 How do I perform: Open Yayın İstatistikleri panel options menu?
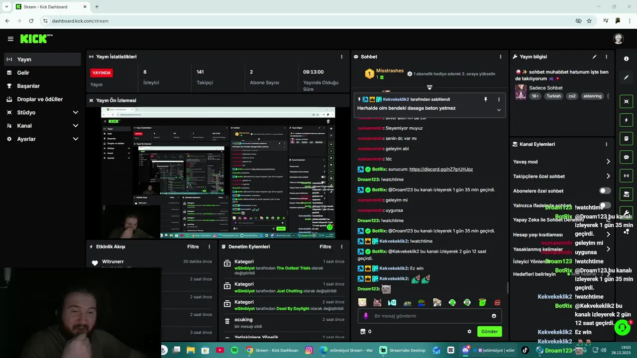point(341,57)
